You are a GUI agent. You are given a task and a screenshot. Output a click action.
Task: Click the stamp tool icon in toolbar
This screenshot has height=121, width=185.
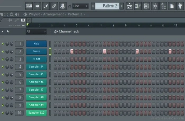tap(63, 6)
